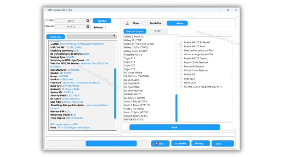
Task: Clear the Password field with its X icon
Action: point(88,27)
